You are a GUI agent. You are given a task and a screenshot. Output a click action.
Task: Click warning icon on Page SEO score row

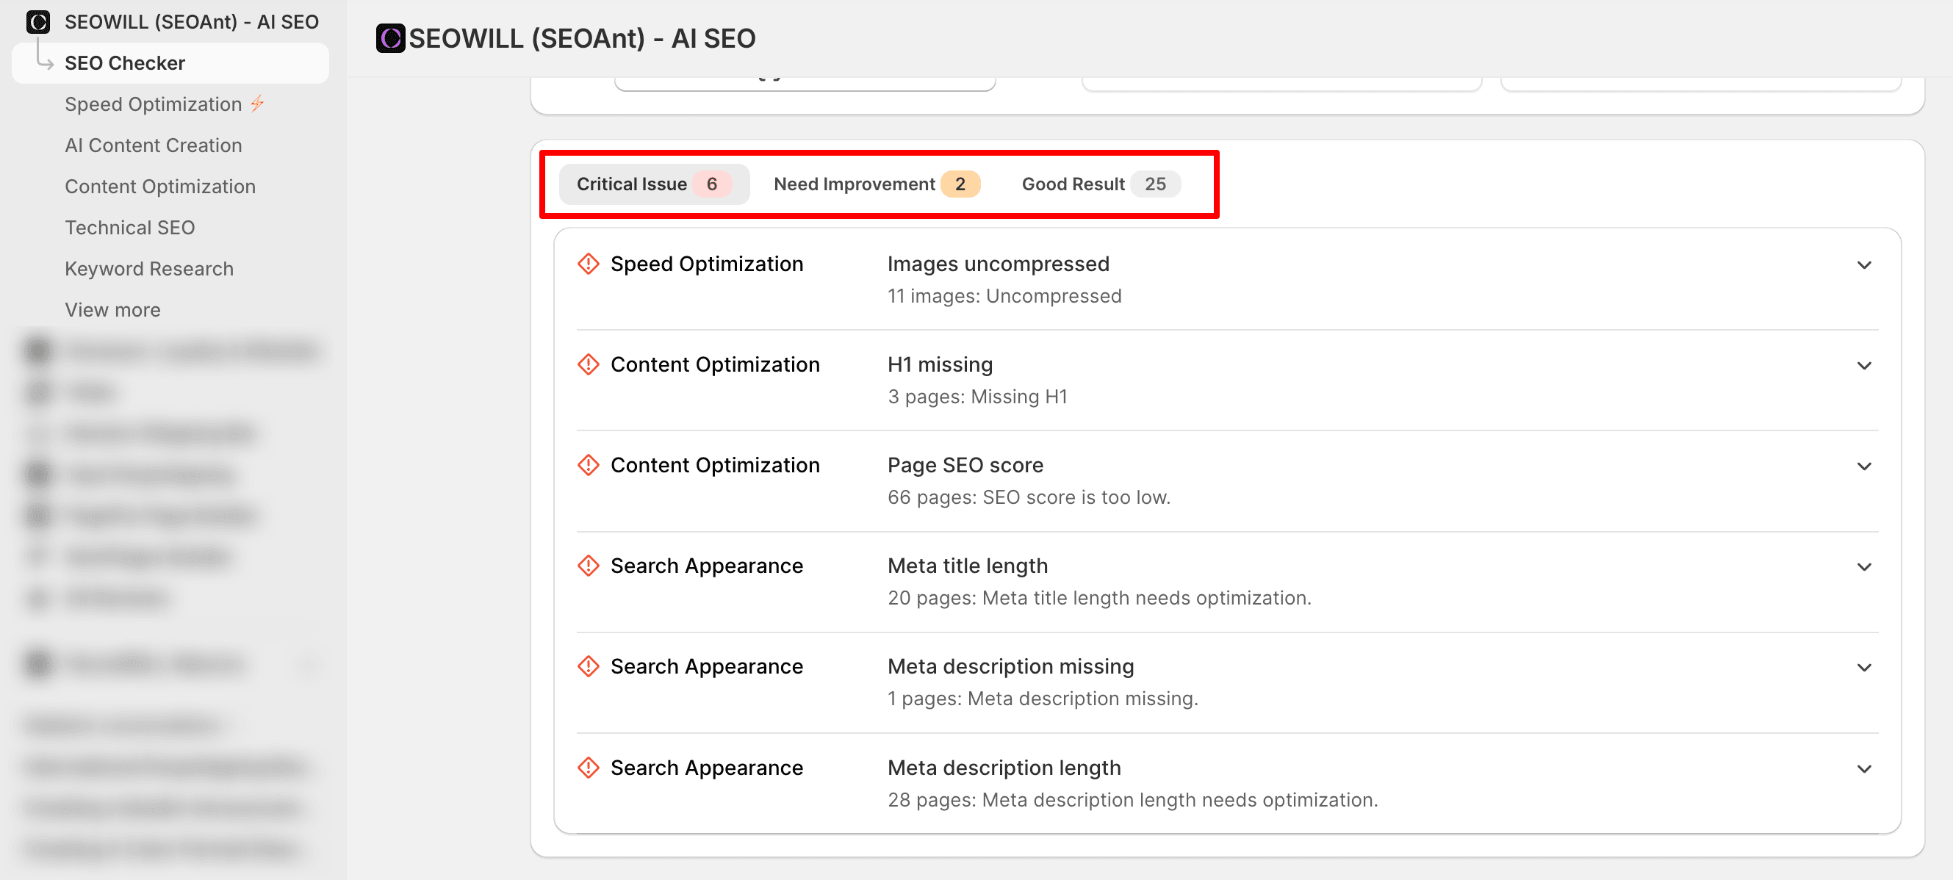click(x=589, y=466)
